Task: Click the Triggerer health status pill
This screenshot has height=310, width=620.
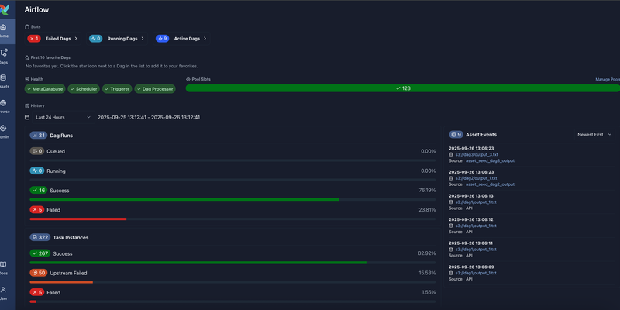Action: [117, 89]
